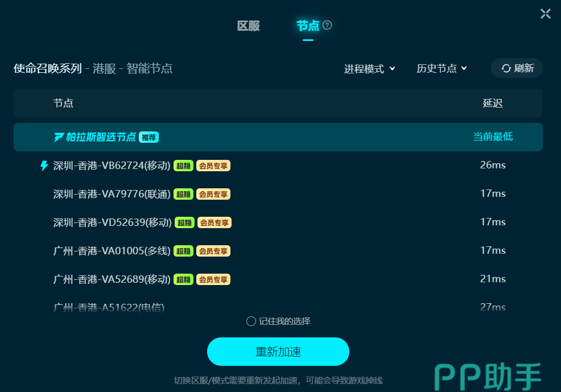Click the help question mark beside 节点 tab
The height and width of the screenshot is (392, 561).
click(327, 26)
